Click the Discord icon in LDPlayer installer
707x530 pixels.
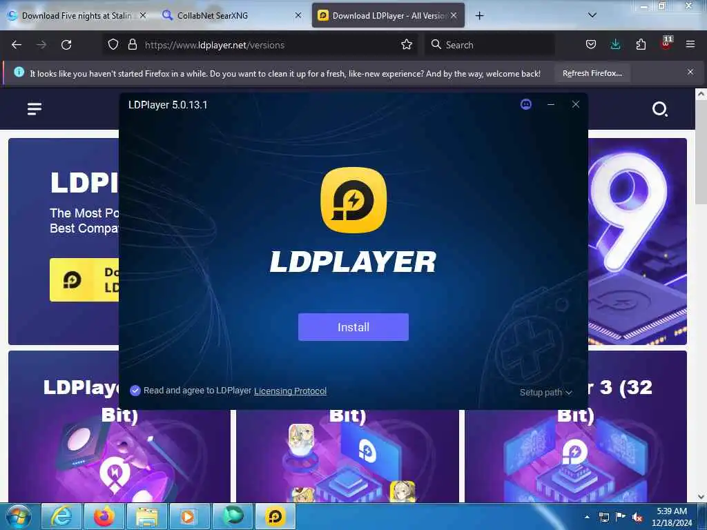(525, 105)
